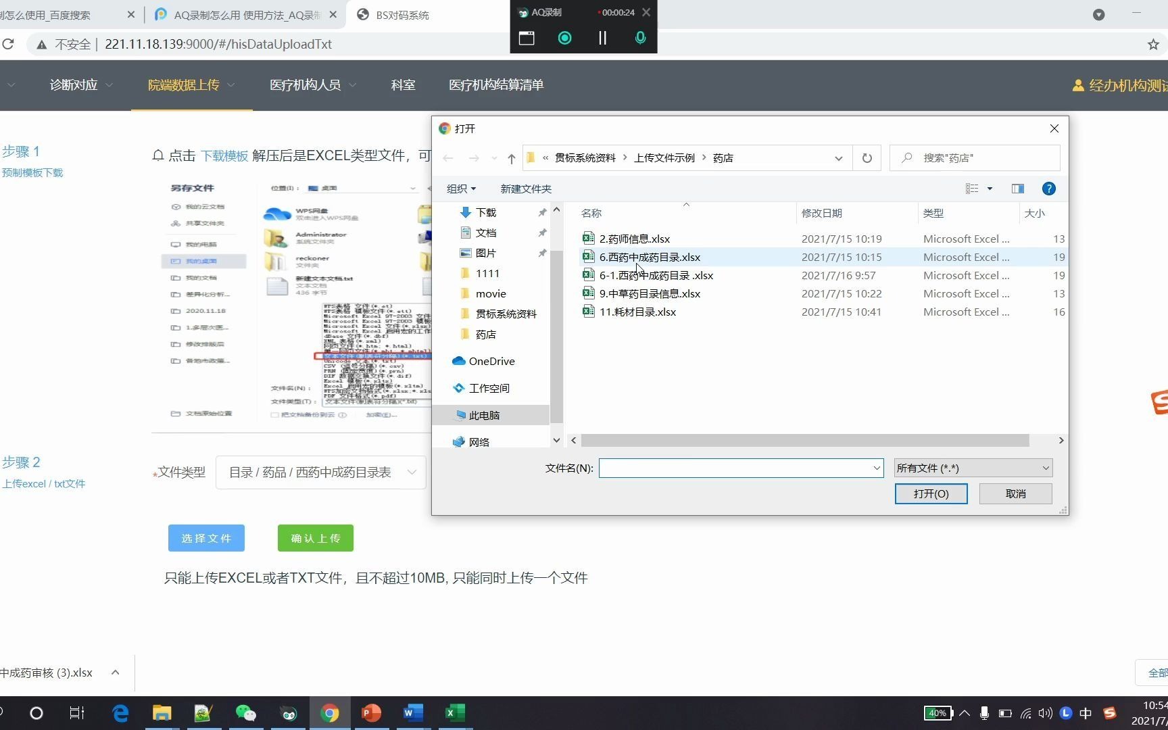Click the horizontal scrollbar in file list

[x=804, y=441]
